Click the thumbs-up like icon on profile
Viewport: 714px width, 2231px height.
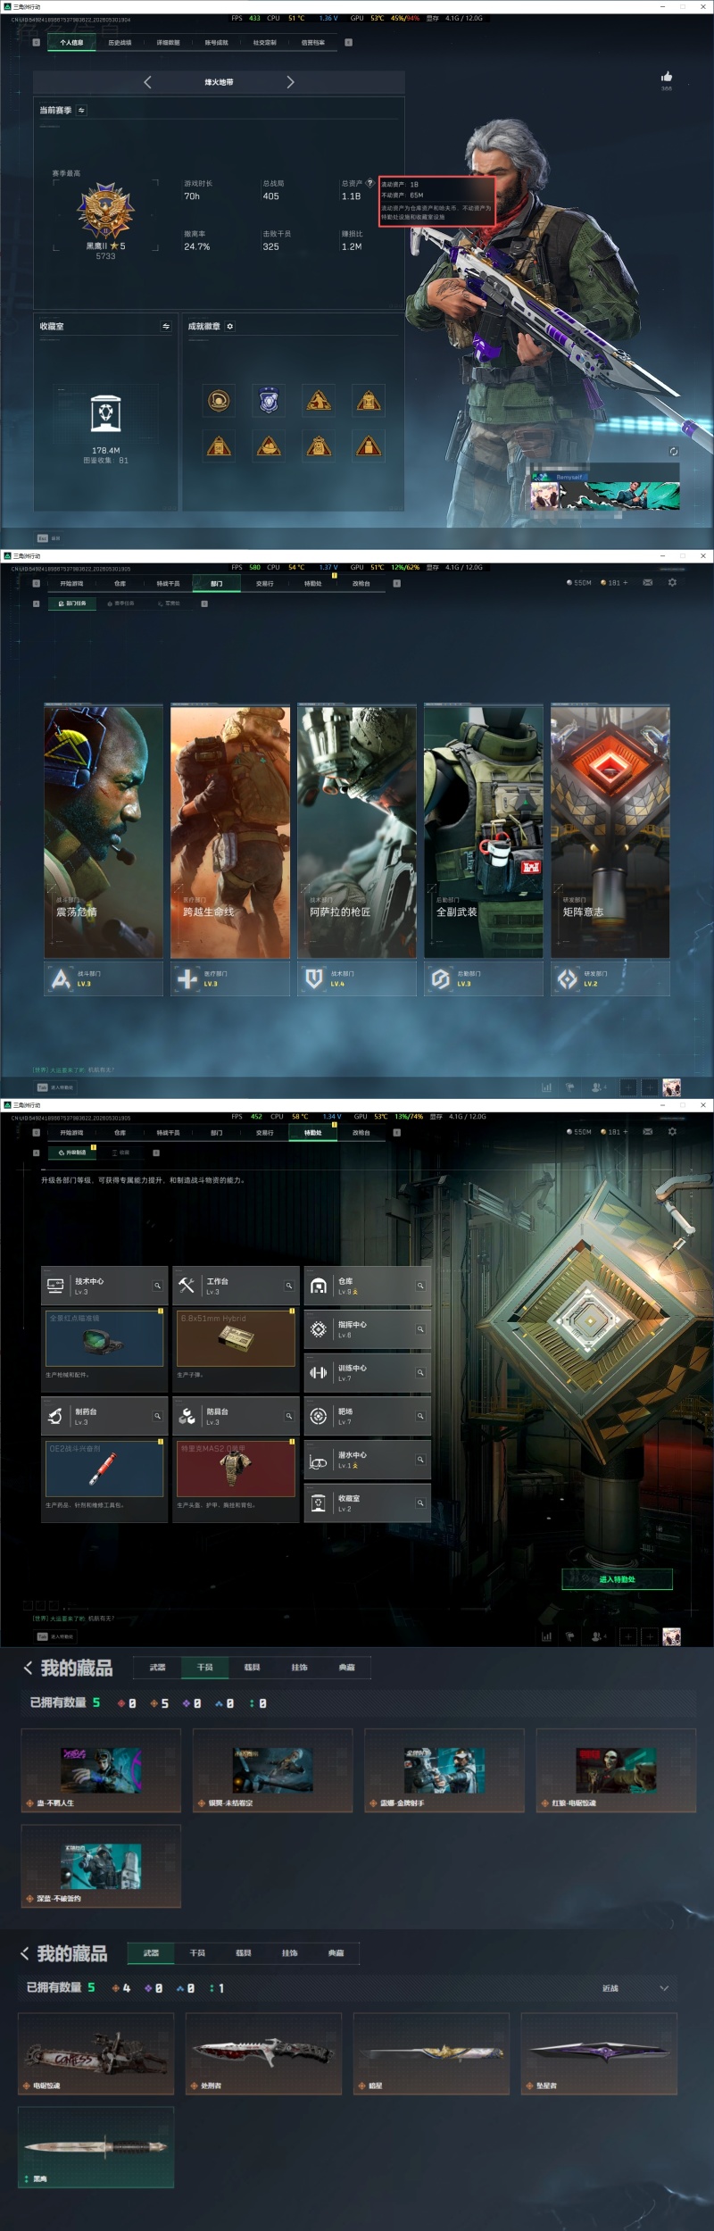[666, 77]
